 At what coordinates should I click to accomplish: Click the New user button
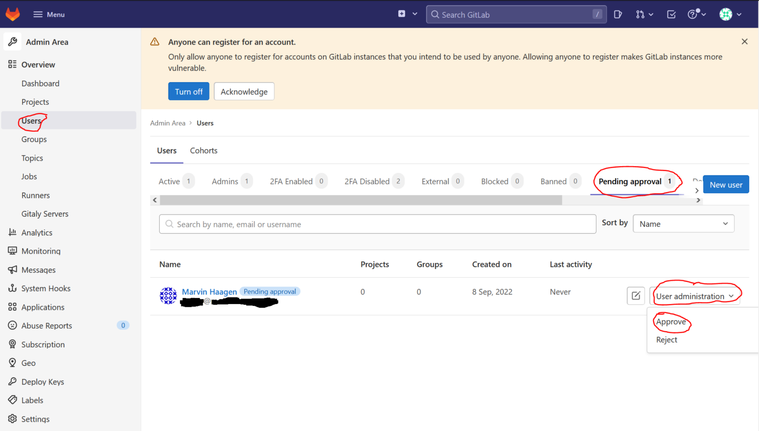tap(725, 184)
